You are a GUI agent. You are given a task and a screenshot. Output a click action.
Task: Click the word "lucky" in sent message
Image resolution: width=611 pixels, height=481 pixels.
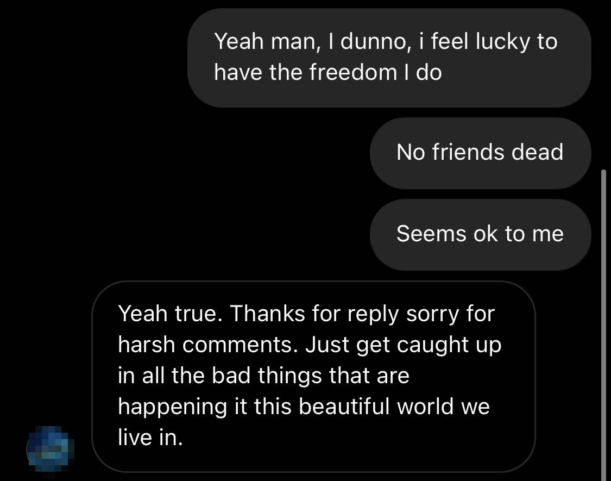(x=503, y=42)
